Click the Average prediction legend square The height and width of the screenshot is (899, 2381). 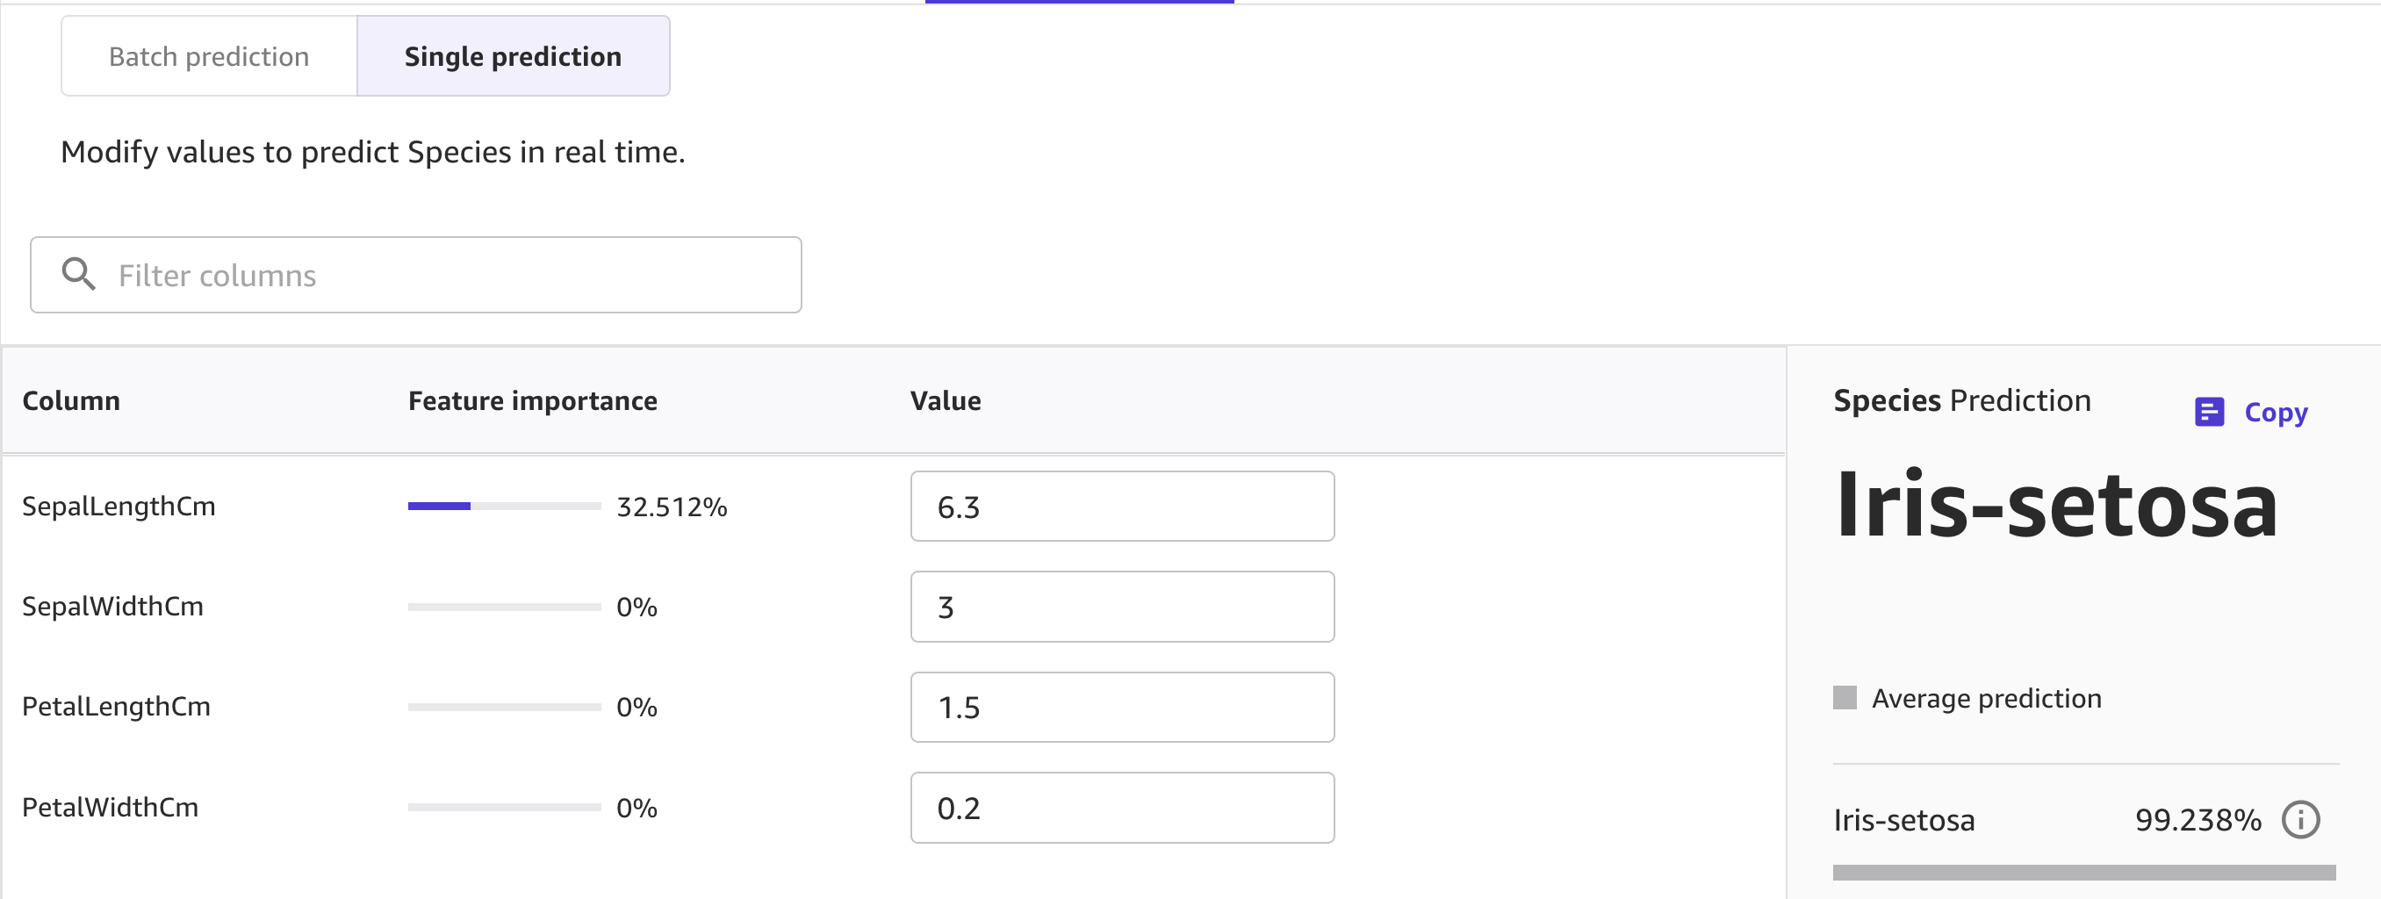1844,698
